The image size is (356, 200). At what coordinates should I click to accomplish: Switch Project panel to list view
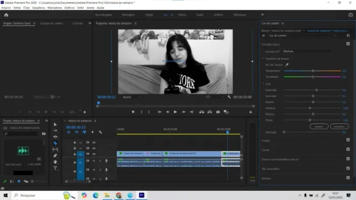click(x=12, y=181)
